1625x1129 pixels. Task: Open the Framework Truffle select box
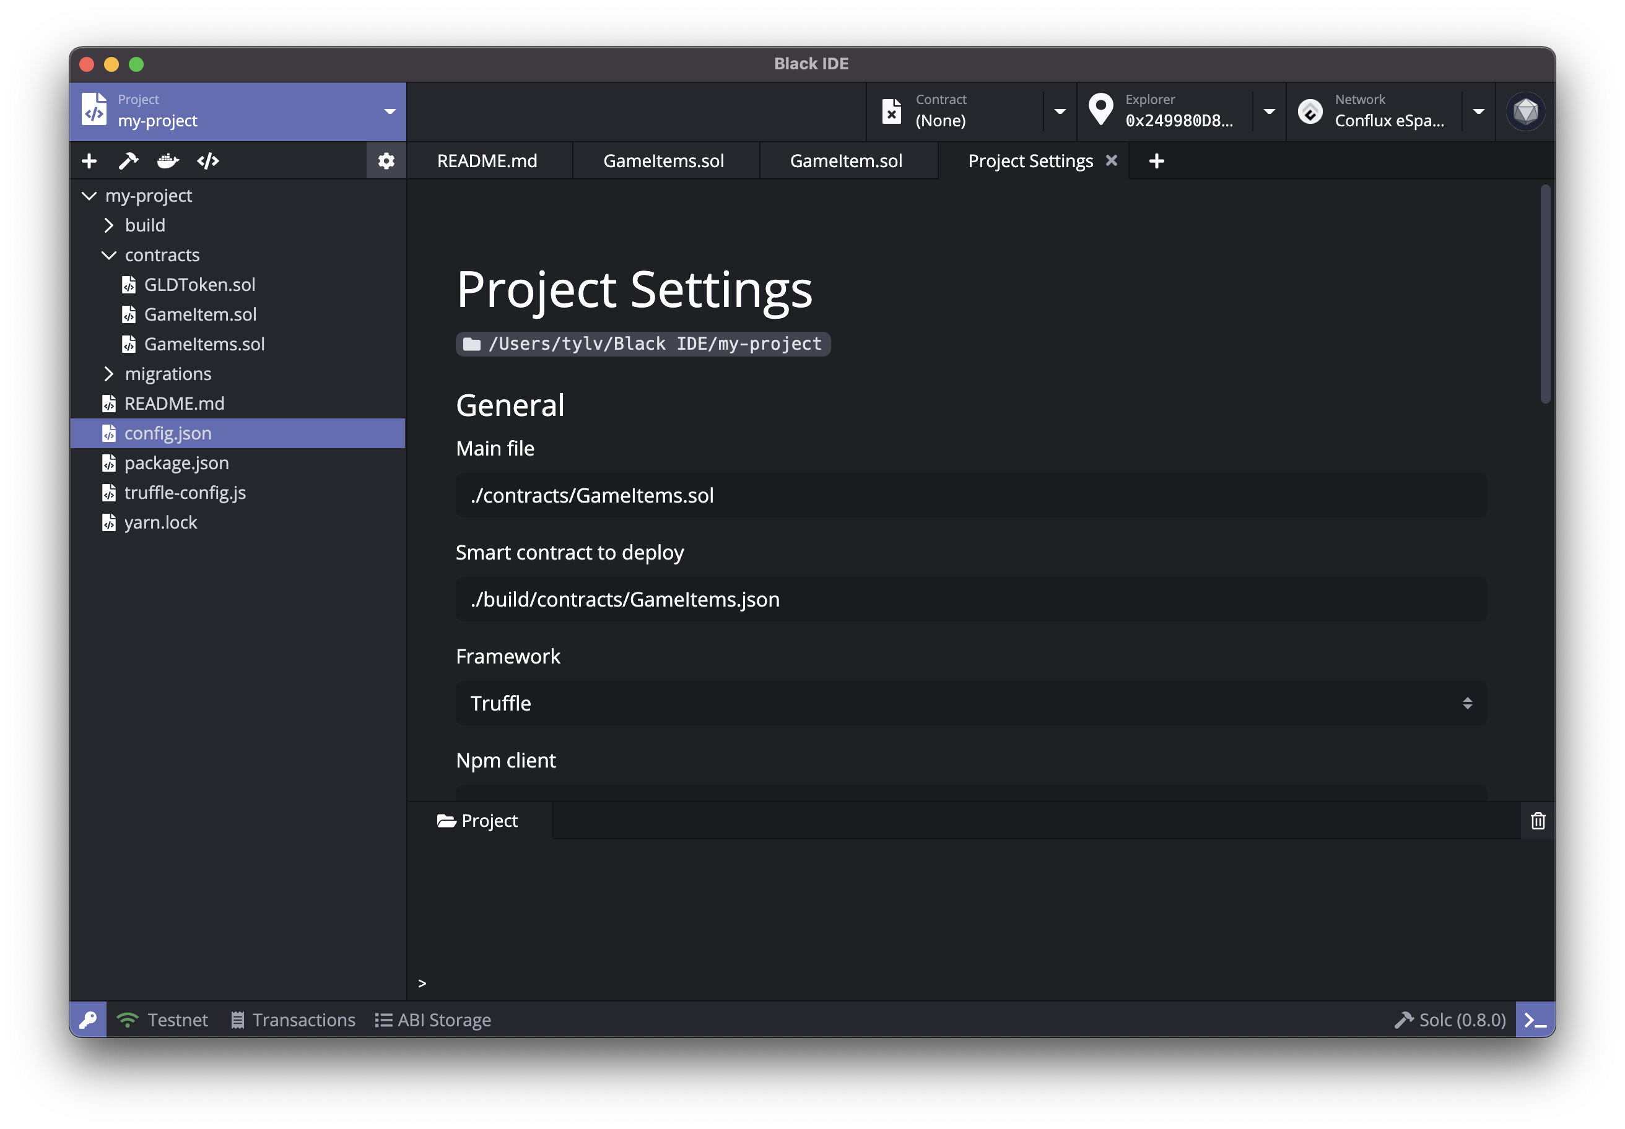pyautogui.click(x=970, y=703)
